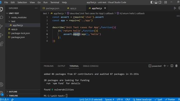Image resolution: width=180 pixels, height=101 pixels.
Task: Open the Go menu
Action: [x=39, y=3]
